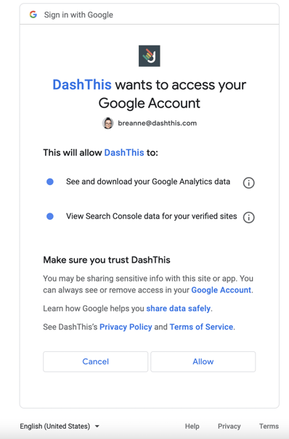Screen dimensions: 289x439
Task: Click the Cancel button
Action: [x=96, y=362]
